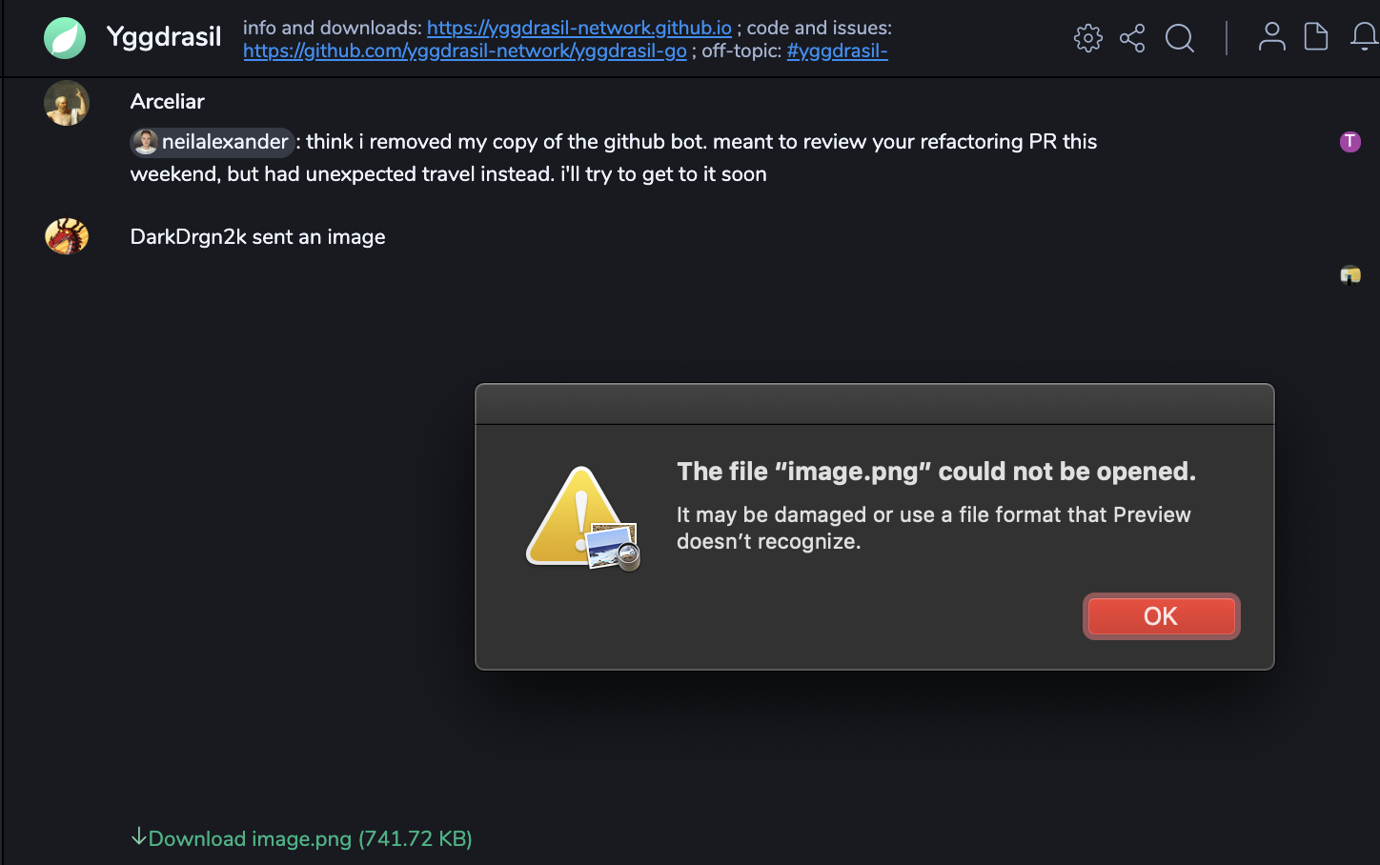The height and width of the screenshot is (865, 1380).
Task: Click the neilalexander mention pill
Action: 212,142
